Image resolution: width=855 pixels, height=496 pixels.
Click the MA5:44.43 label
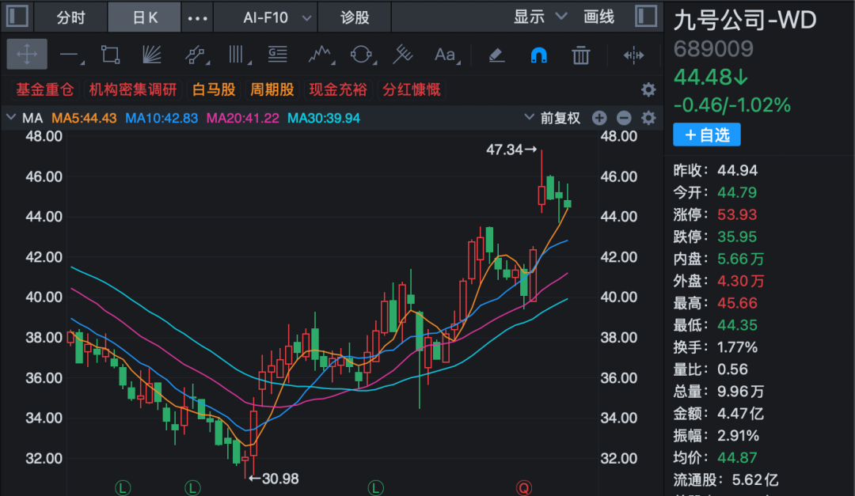pyautogui.click(x=84, y=119)
